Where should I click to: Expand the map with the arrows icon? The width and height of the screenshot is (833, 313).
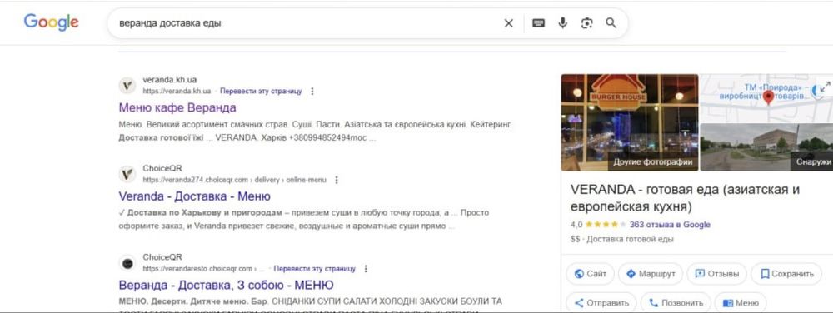coord(825,87)
